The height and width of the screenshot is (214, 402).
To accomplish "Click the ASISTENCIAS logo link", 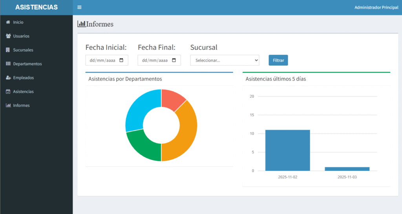I will pyautogui.click(x=36, y=7).
